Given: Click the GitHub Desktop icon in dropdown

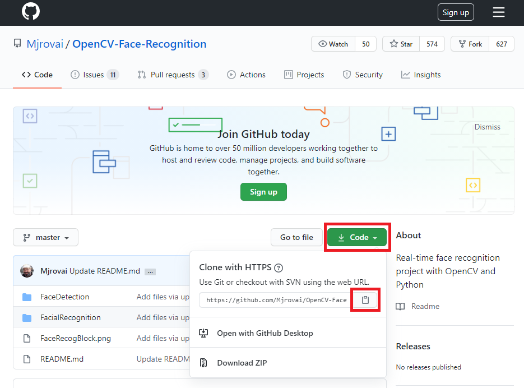Looking at the screenshot, I should [203, 333].
